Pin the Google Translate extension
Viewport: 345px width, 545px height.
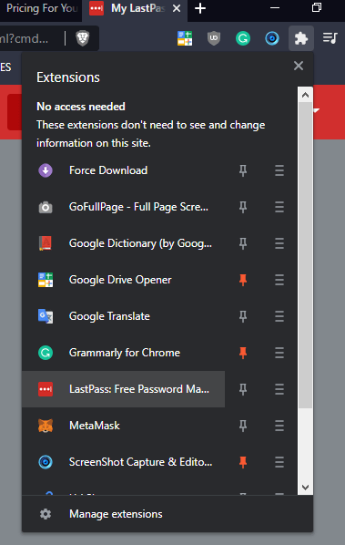(243, 316)
